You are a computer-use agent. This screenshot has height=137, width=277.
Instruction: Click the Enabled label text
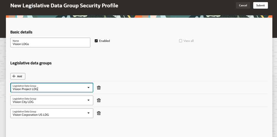tap(104, 41)
